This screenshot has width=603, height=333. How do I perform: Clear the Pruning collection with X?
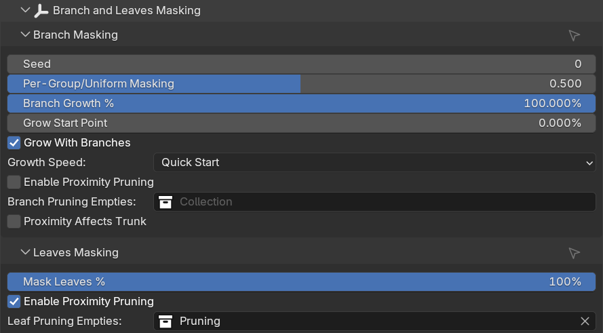click(x=585, y=321)
